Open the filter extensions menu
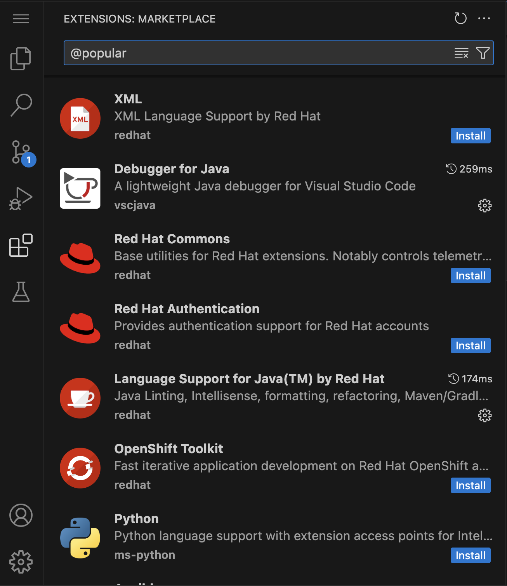507x586 pixels. tap(483, 53)
